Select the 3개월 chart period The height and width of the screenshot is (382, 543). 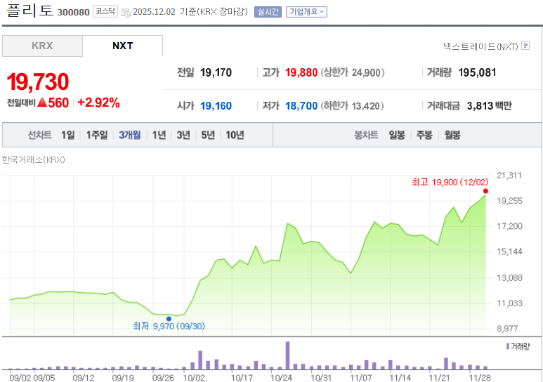129,135
